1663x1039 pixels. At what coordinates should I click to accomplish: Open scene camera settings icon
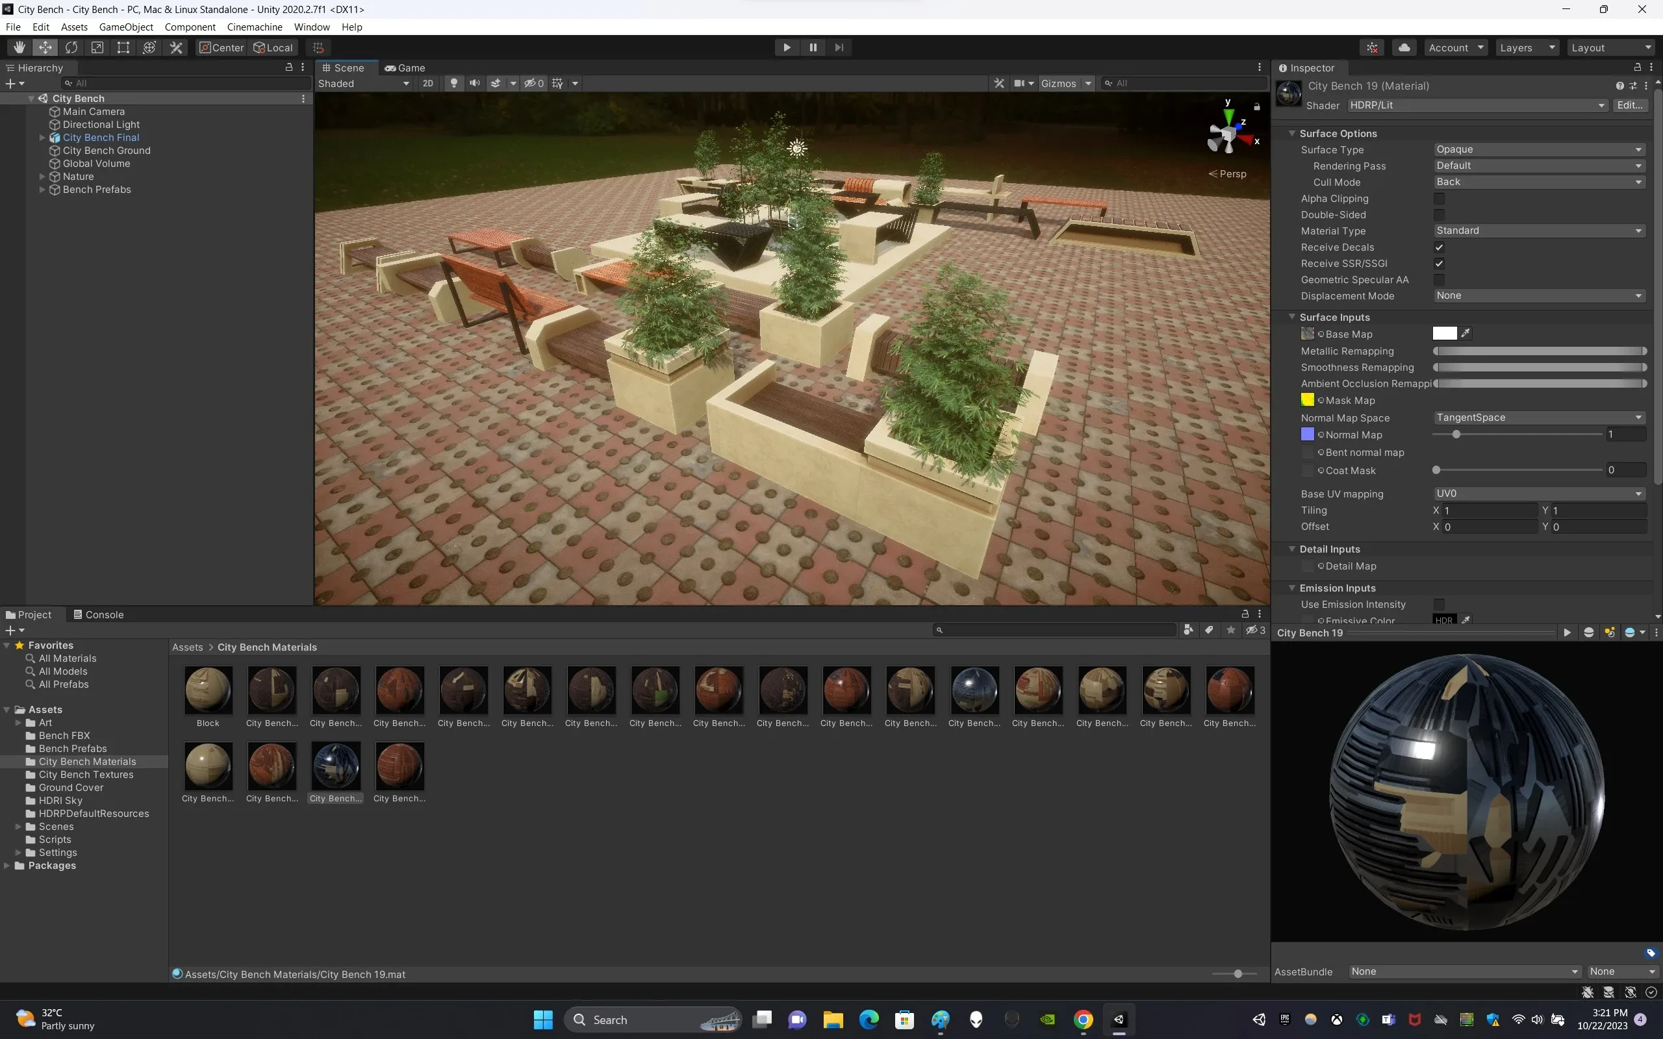coord(1024,83)
